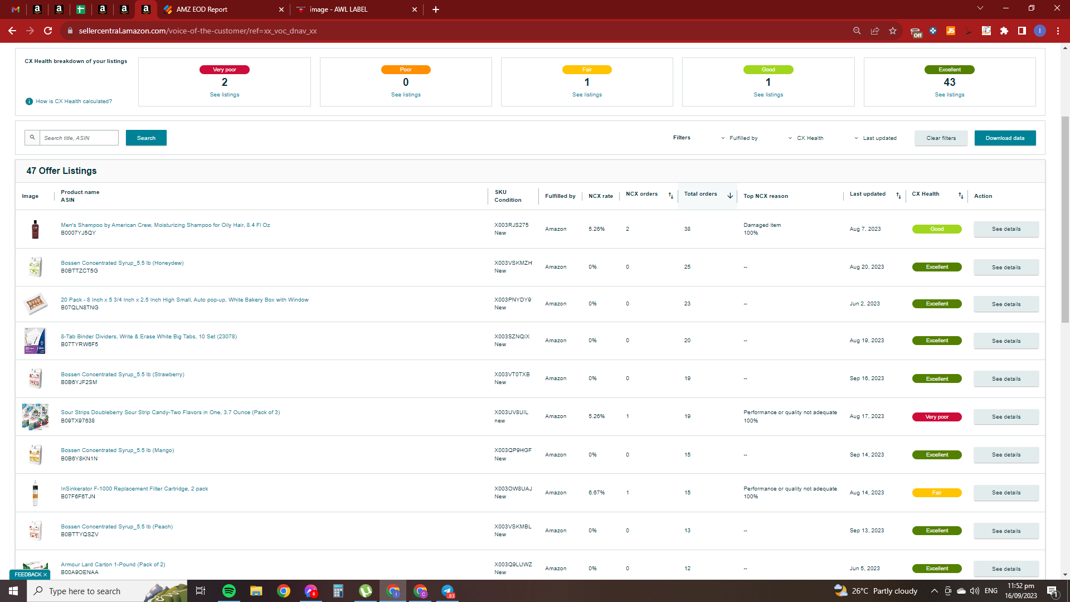Open Calculator from the taskbar
Viewport: 1070px width, 602px height.
tap(338, 591)
